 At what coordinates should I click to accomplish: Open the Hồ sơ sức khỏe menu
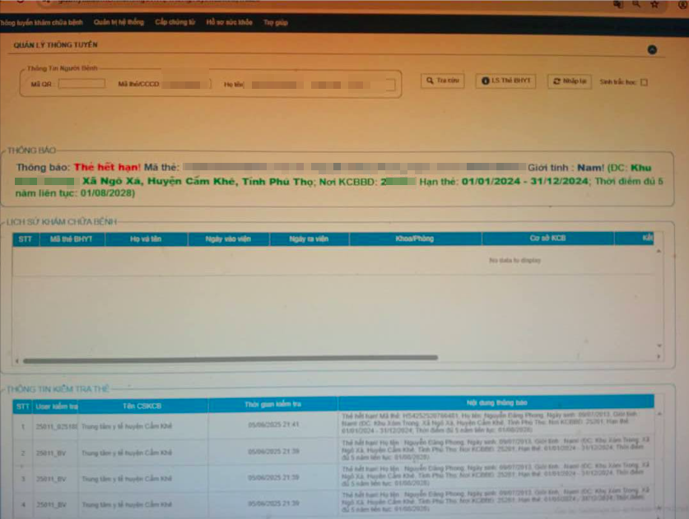coord(230,22)
